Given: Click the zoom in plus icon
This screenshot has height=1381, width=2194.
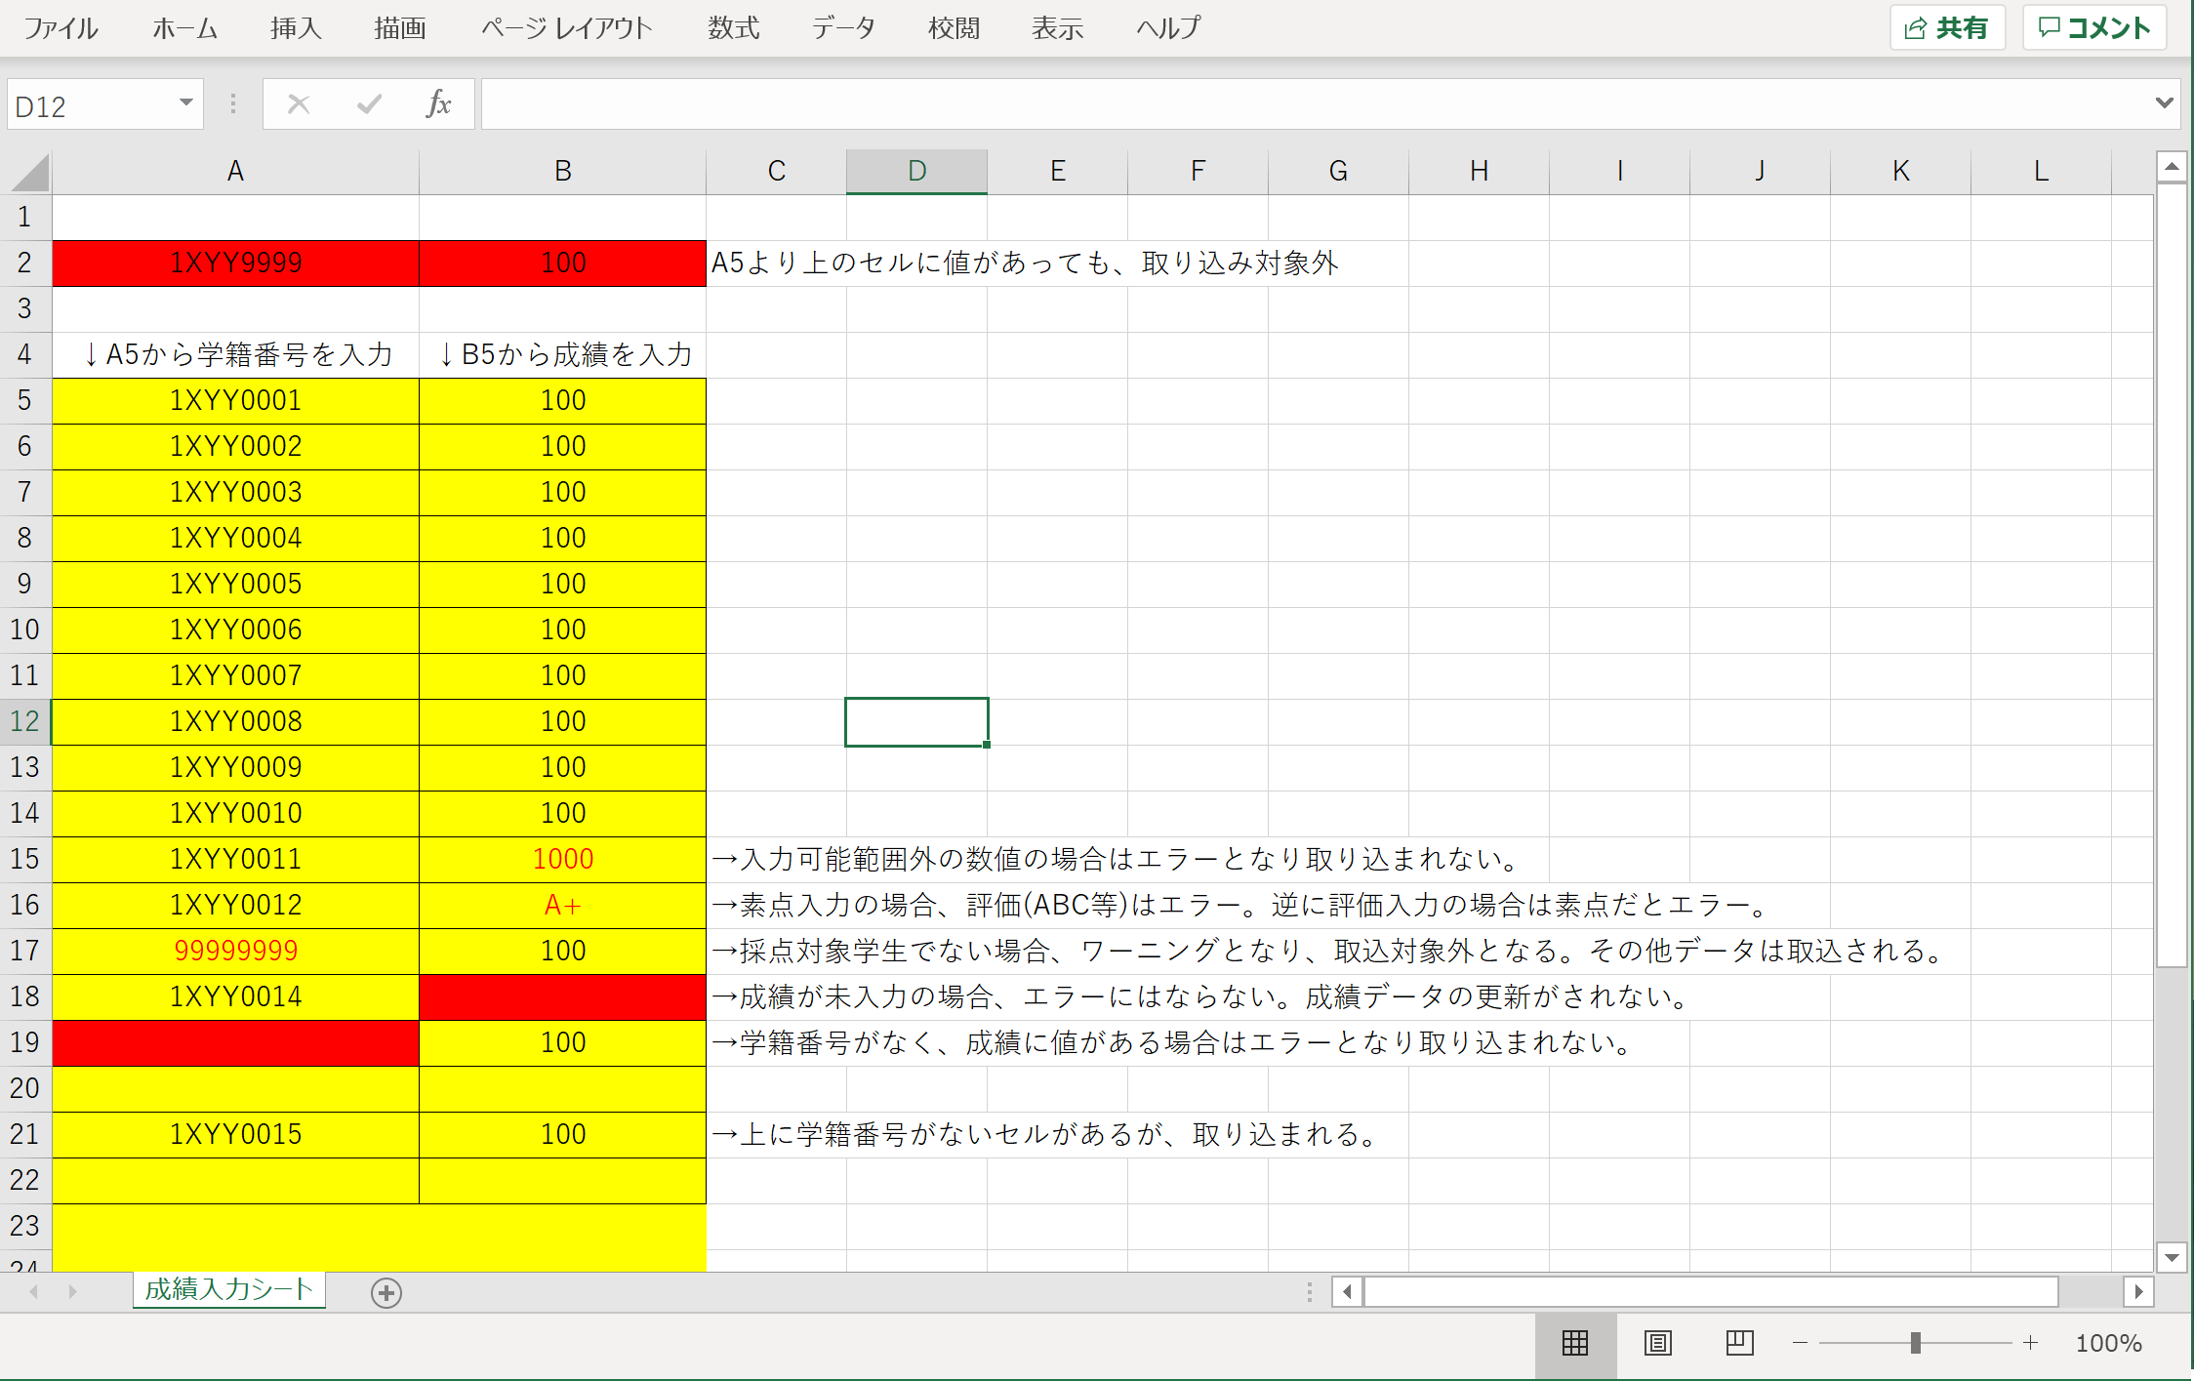Looking at the screenshot, I should point(2030,1343).
